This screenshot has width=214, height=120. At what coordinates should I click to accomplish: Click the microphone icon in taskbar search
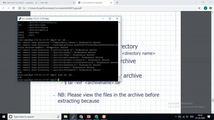(x=58, y=117)
